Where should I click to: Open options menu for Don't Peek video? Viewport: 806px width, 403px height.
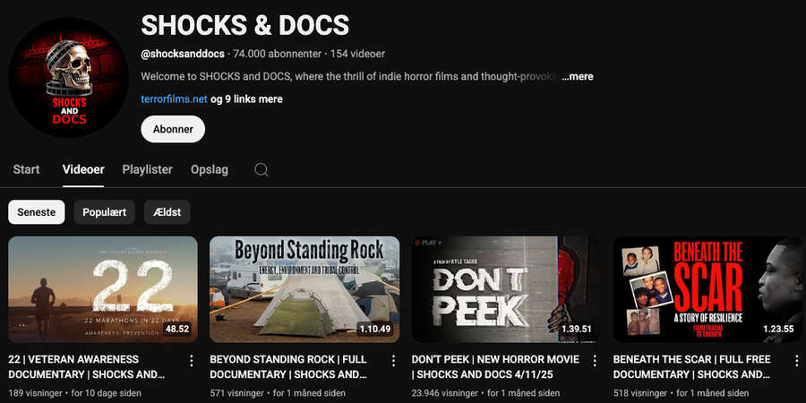[595, 361]
